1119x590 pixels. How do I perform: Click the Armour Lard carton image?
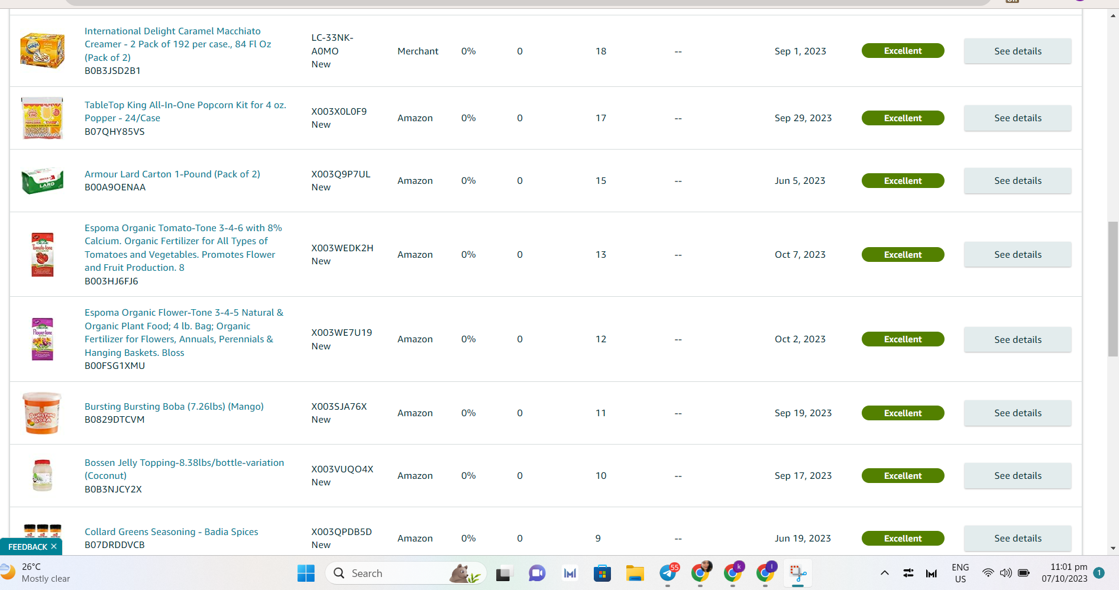pyautogui.click(x=43, y=181)
